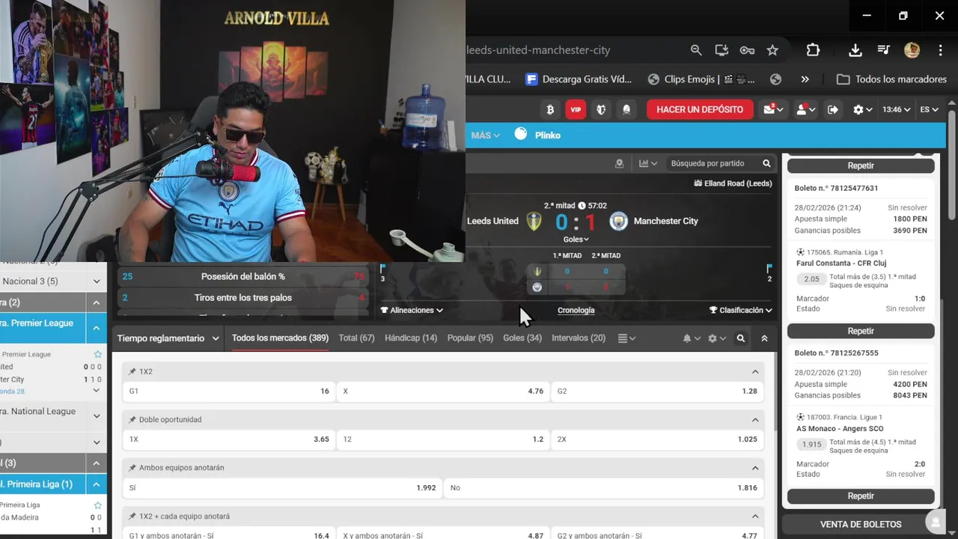Select the Total (67) tab
Screen dimensions: 958x539
pos(356,338)
